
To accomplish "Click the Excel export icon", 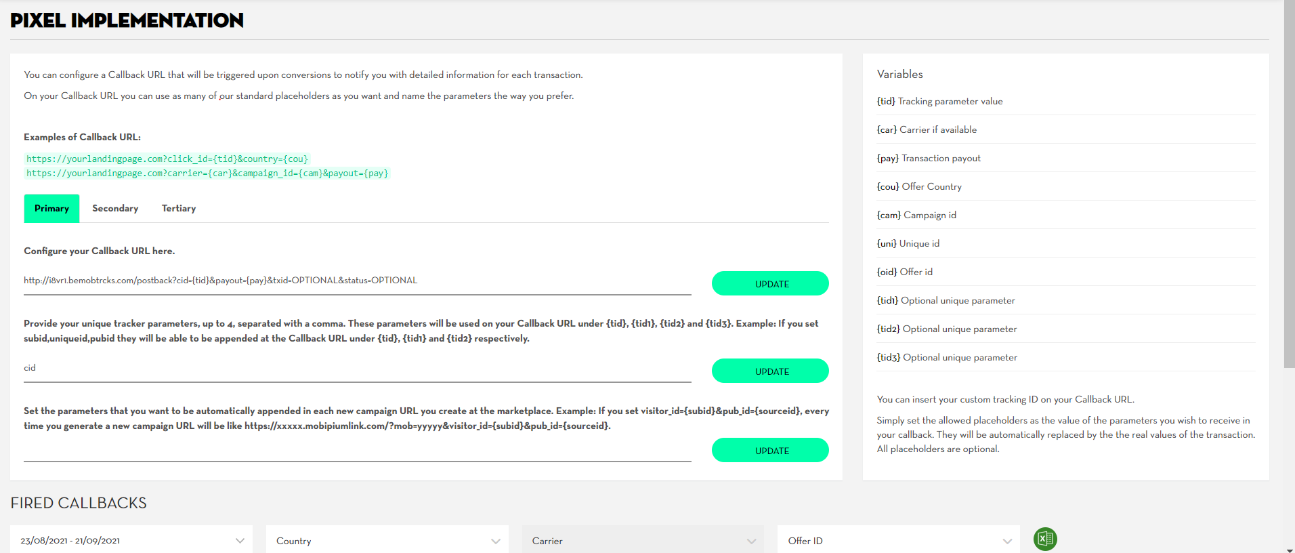I will [1045, 539].
